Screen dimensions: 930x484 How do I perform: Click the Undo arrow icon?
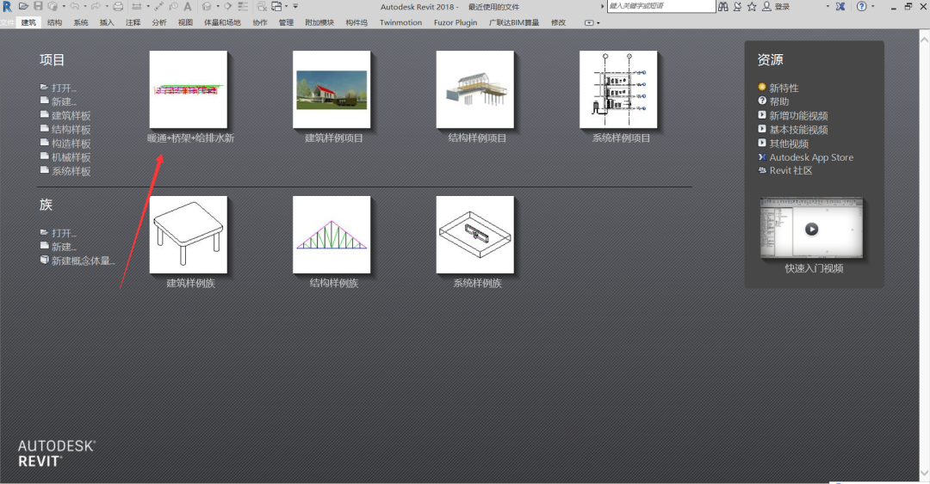click(75, 7)
